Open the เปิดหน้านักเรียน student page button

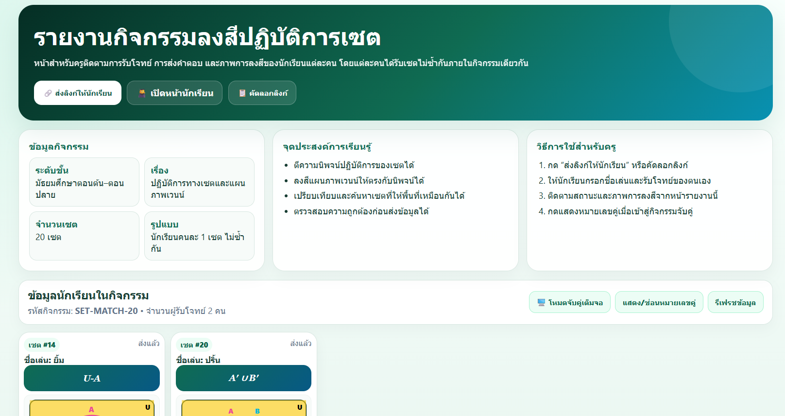[x=174, y=93]
